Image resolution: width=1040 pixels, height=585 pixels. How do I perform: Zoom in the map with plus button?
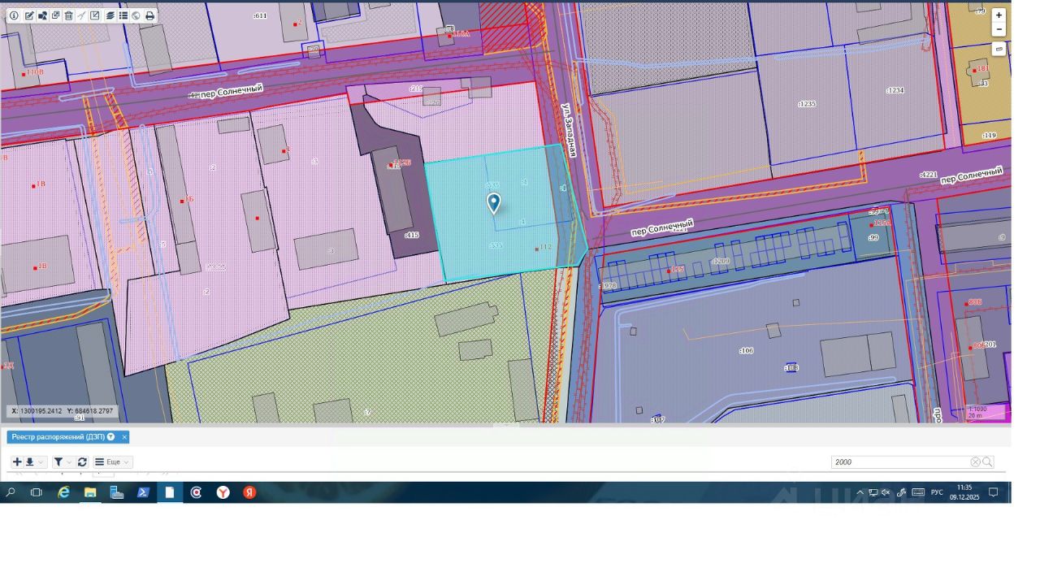[999, 15]
